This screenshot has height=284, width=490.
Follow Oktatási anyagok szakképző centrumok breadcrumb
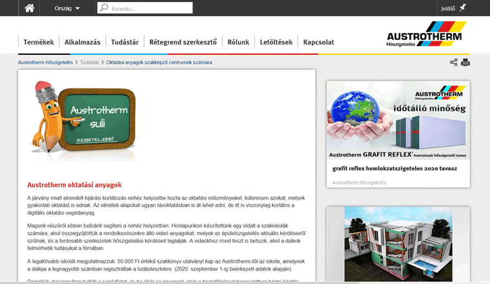point(159,63)
